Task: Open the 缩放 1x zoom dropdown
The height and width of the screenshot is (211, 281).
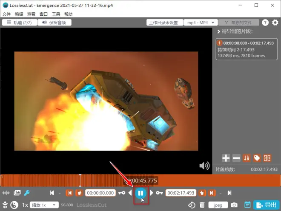Action: coord(44,205)
